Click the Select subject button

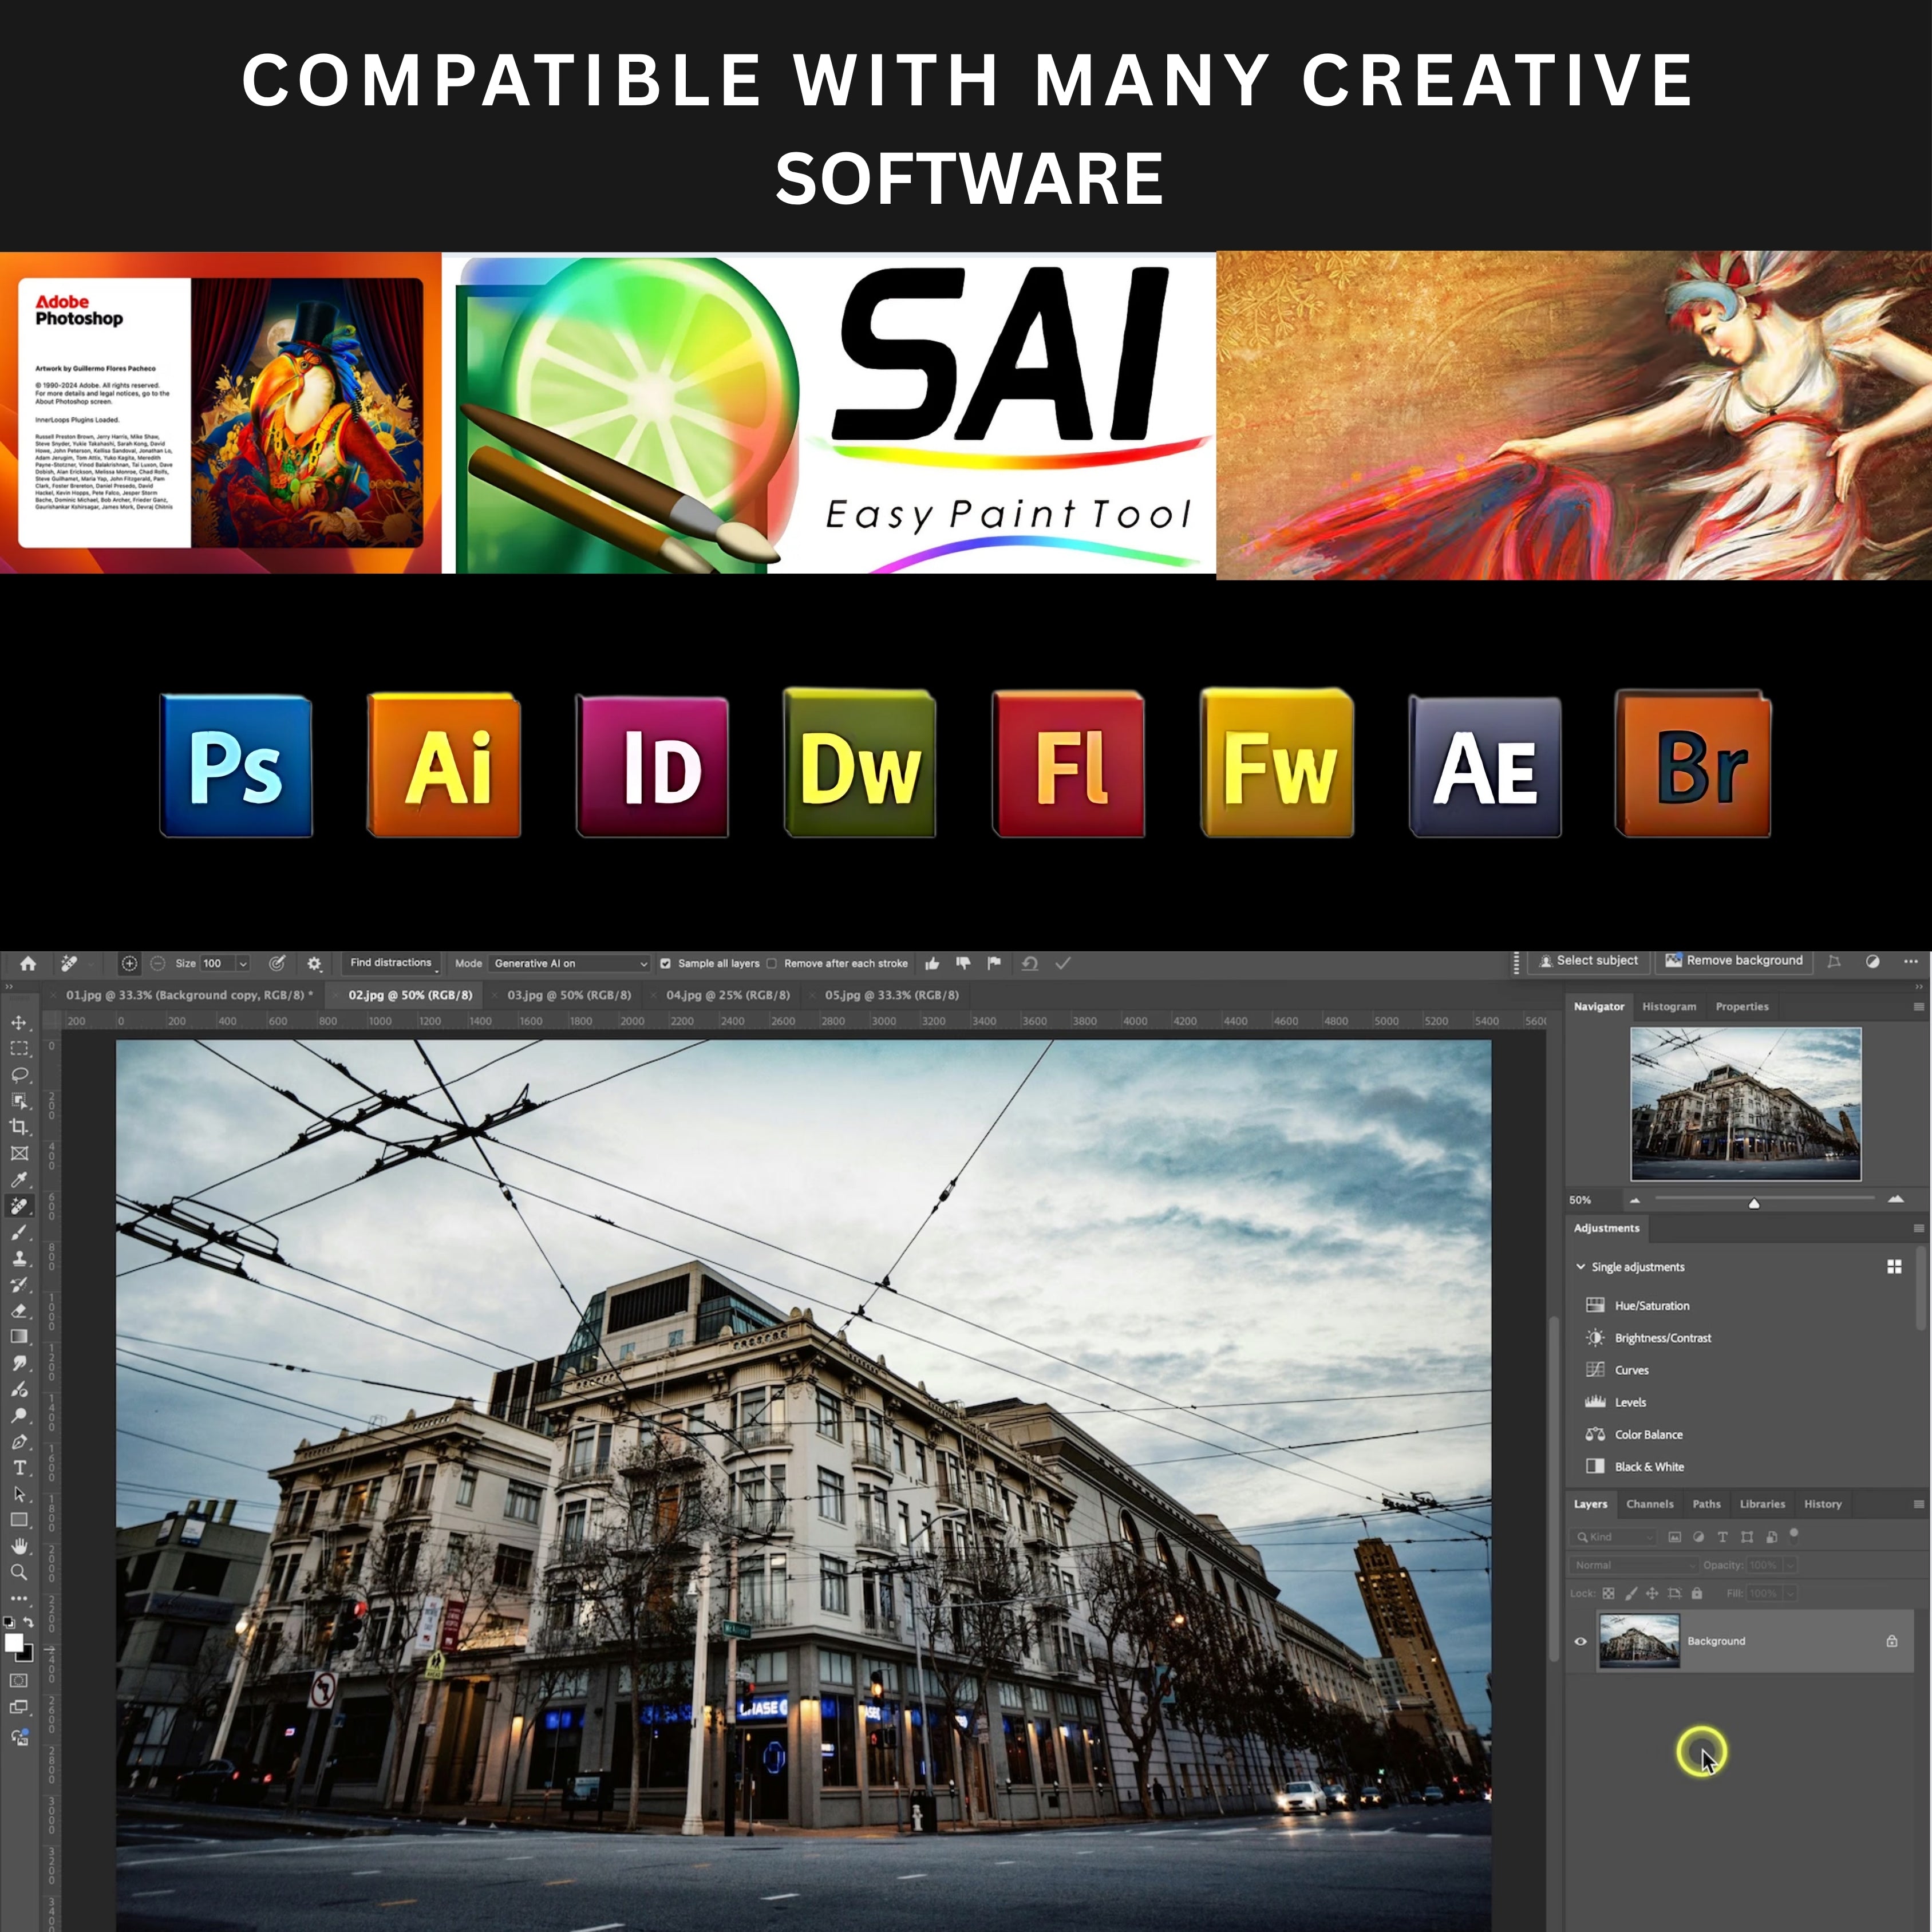click(1588, 960)
